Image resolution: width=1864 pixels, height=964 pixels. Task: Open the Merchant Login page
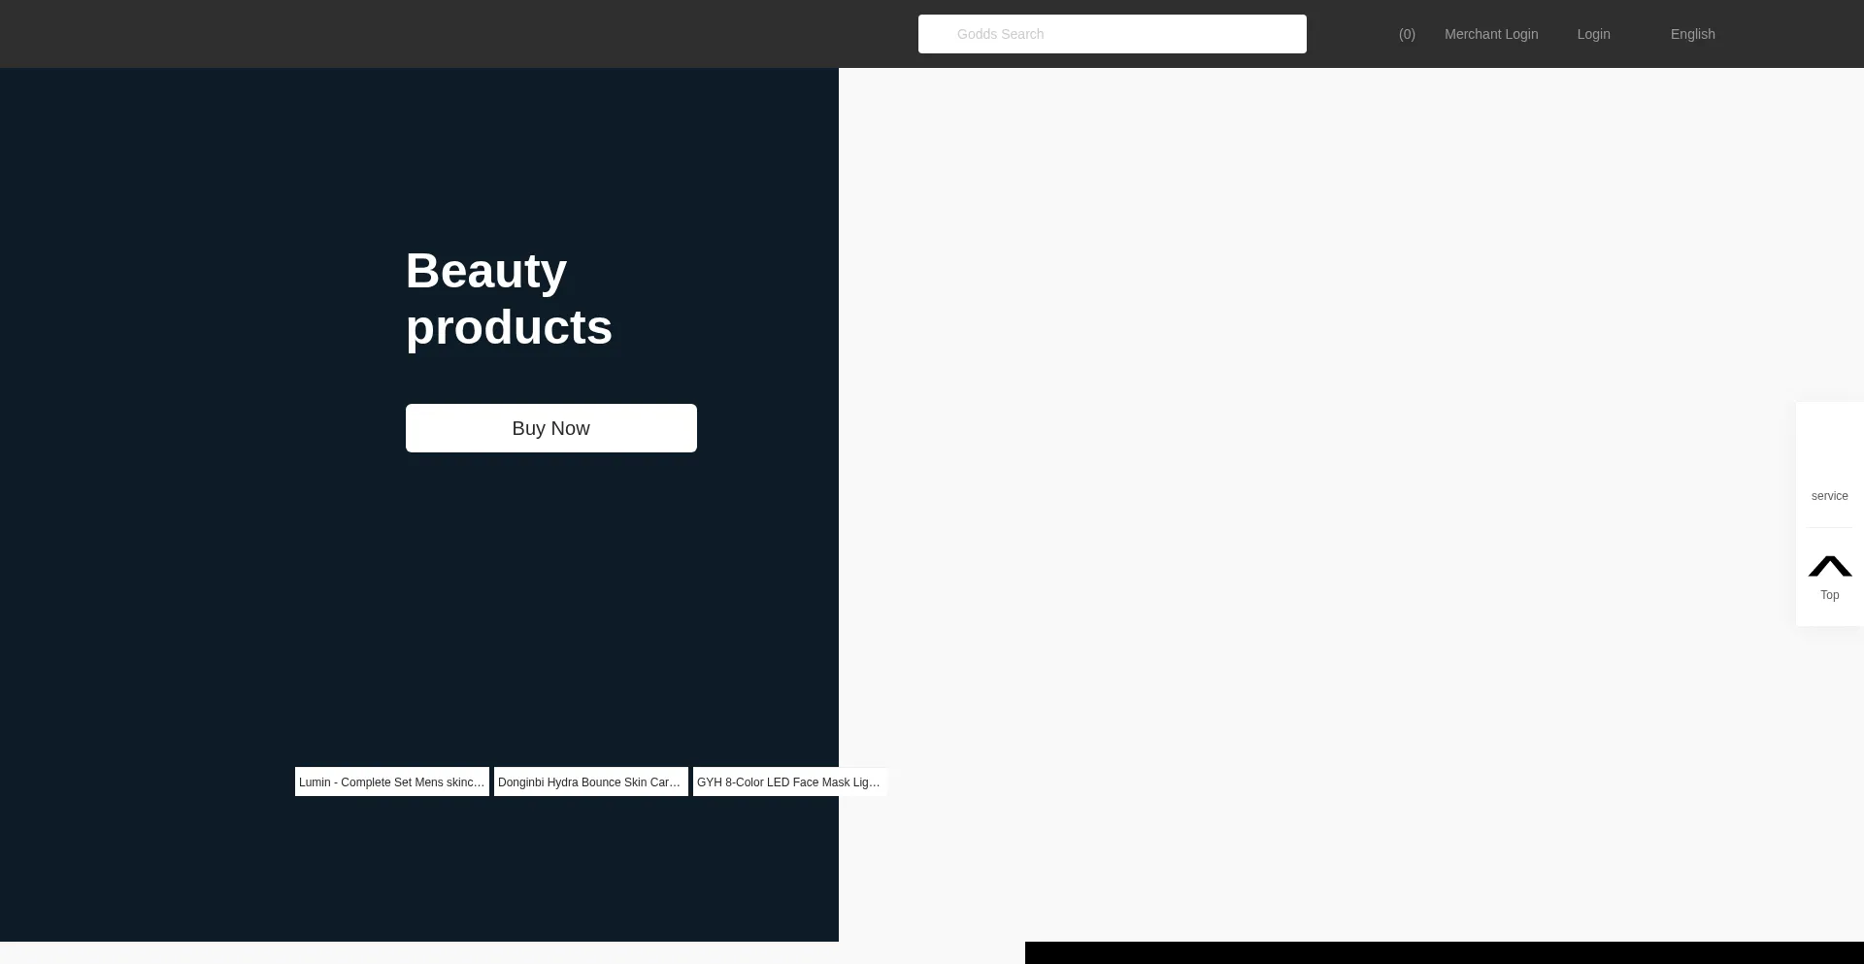click(1490, 34)
